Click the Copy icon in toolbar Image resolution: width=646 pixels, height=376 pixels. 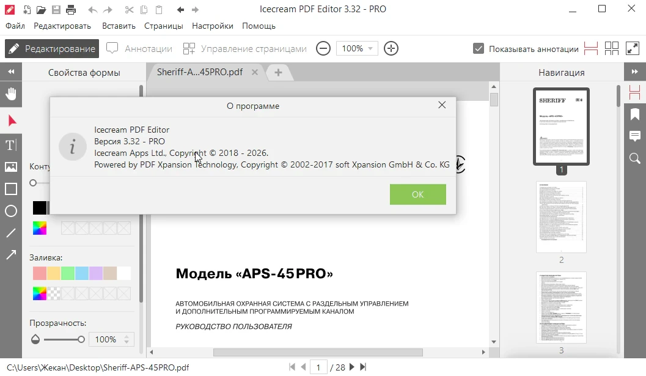pyautogui.click(x=144, y=10)
